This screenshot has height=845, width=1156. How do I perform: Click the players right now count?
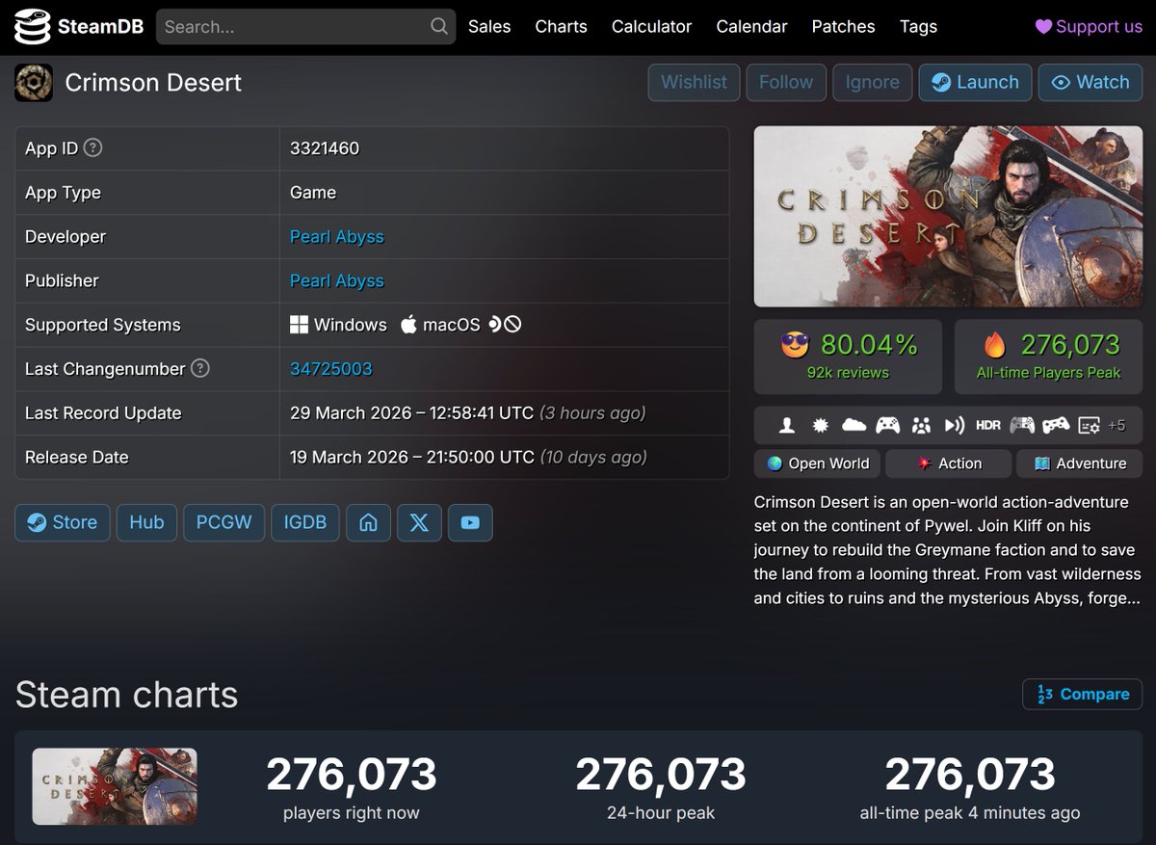352,775
